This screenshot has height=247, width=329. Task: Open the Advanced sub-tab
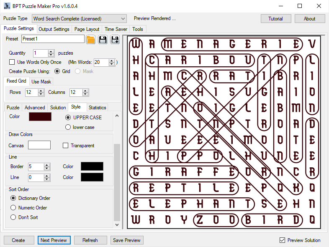[x=35, y=108]
